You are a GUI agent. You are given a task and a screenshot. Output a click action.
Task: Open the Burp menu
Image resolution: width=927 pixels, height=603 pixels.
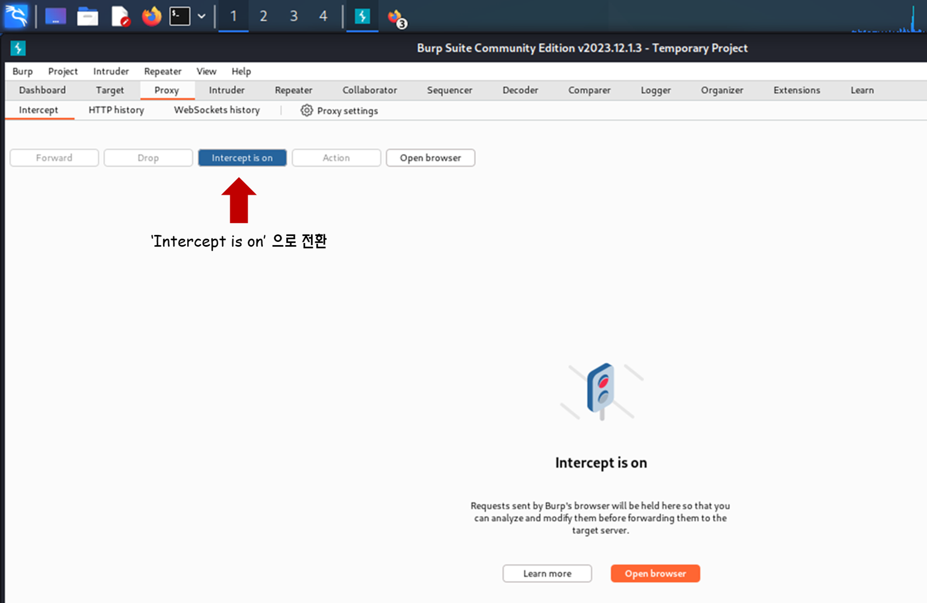[x=23, y=71]
